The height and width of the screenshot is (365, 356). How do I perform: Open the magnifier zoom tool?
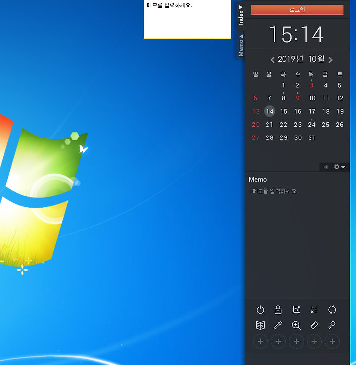(x=296, y=325)
